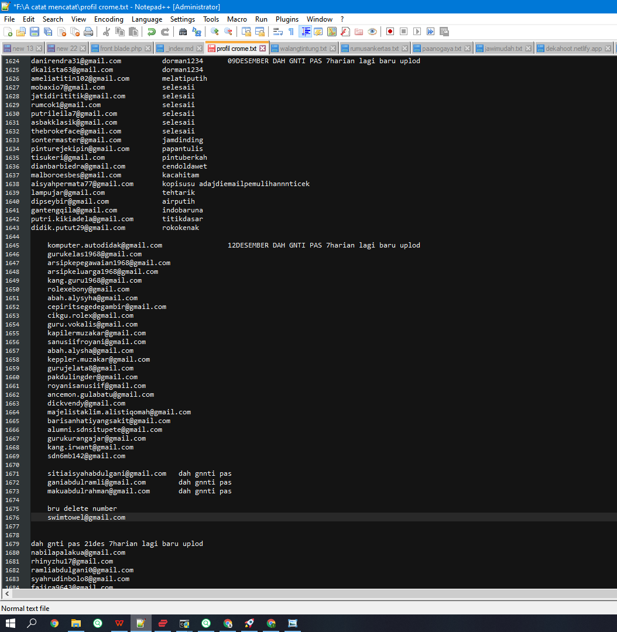Click the Save recorded macro icon

(444, 32)
